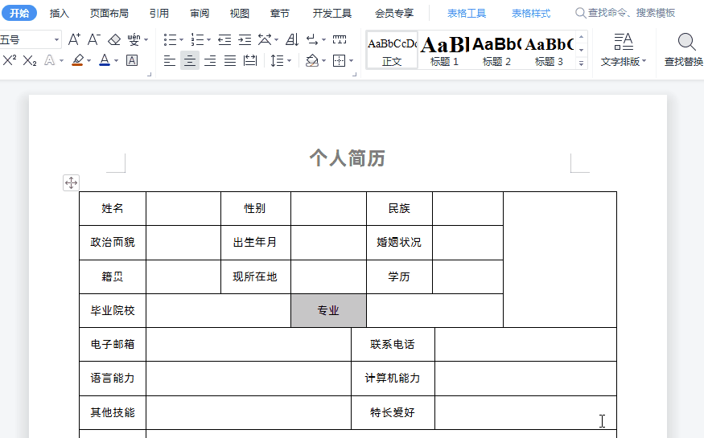
Task: Click the show paragraph marks icon
Action: click(312, 39)
